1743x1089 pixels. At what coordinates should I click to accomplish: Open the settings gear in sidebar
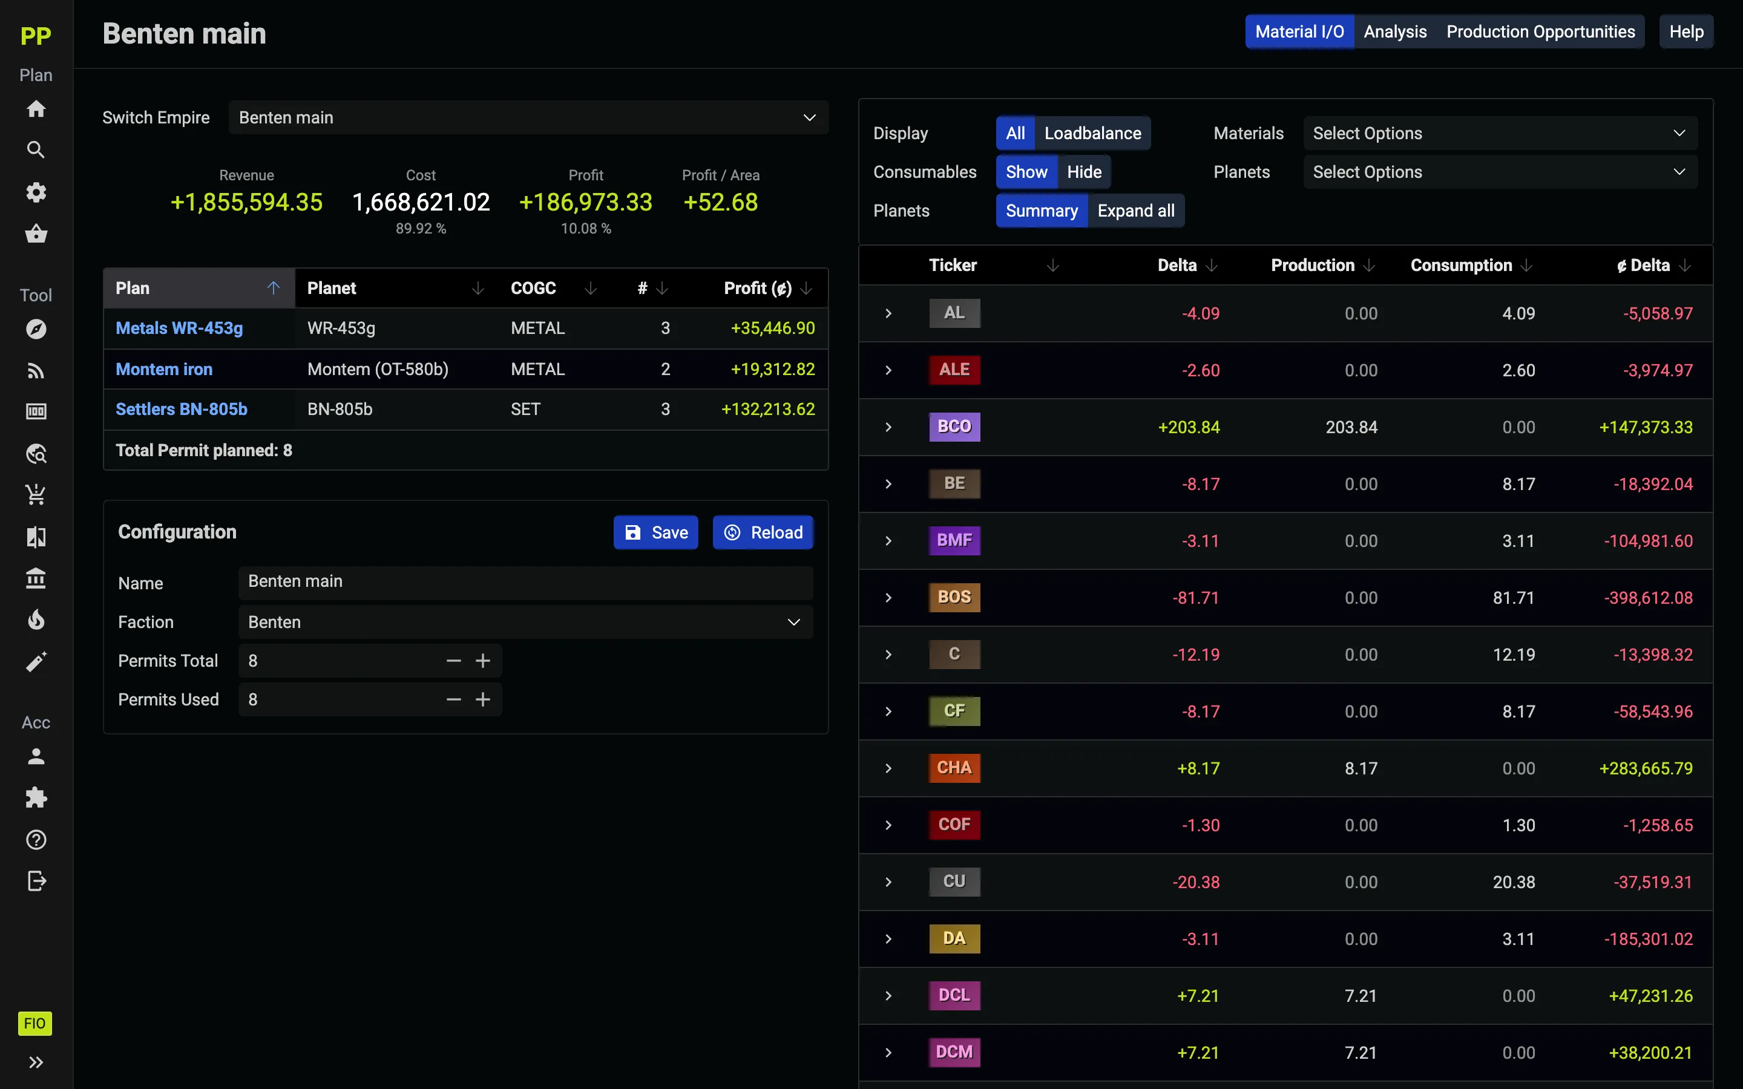36,192
